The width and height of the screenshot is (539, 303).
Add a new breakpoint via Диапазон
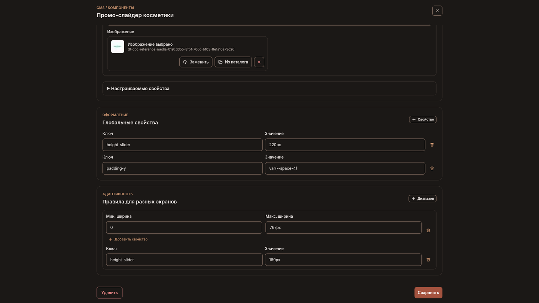(x=423, y=199)
